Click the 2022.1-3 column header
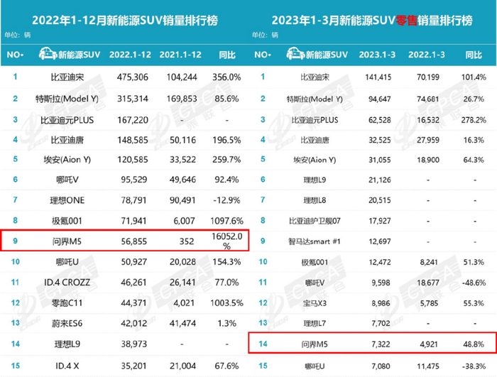The image size is (497, 377). (427, 55)
